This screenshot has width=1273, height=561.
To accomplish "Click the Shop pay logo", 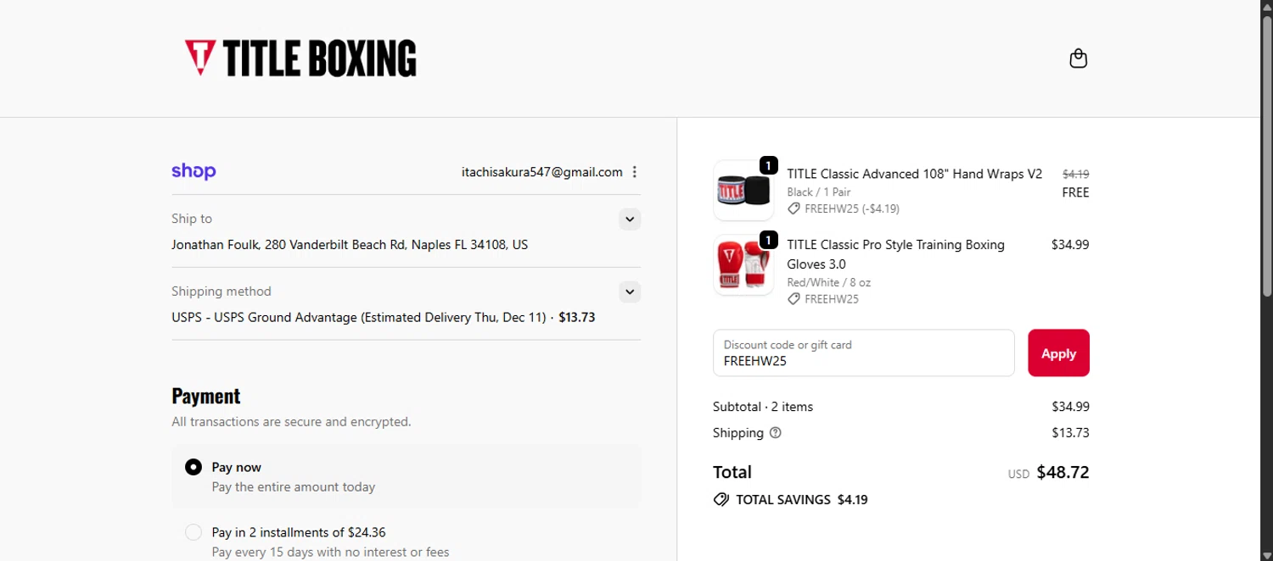I will pyautogui.click(x=193, y=171).
